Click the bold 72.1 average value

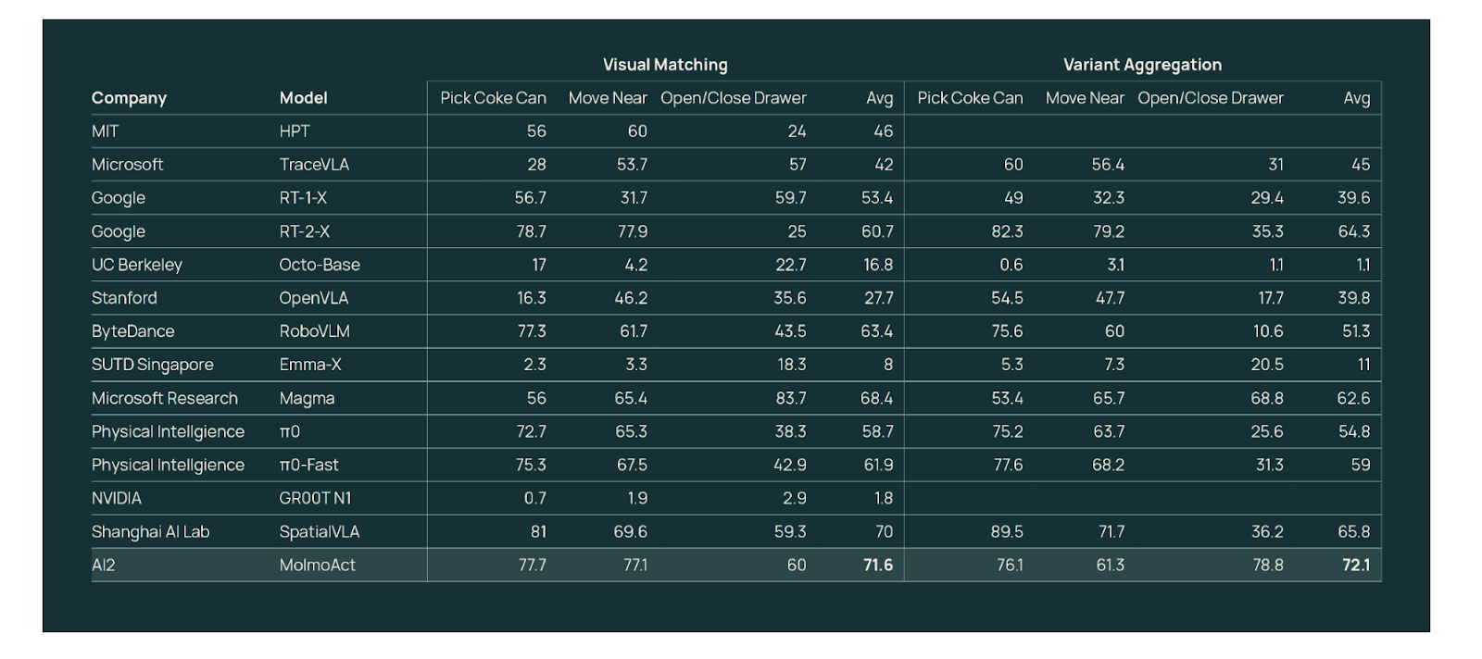pos(1355,566)
